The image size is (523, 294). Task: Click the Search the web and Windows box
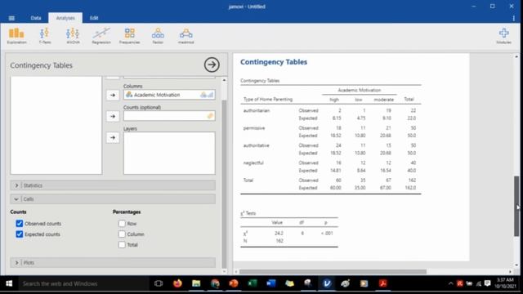[83, 283]
